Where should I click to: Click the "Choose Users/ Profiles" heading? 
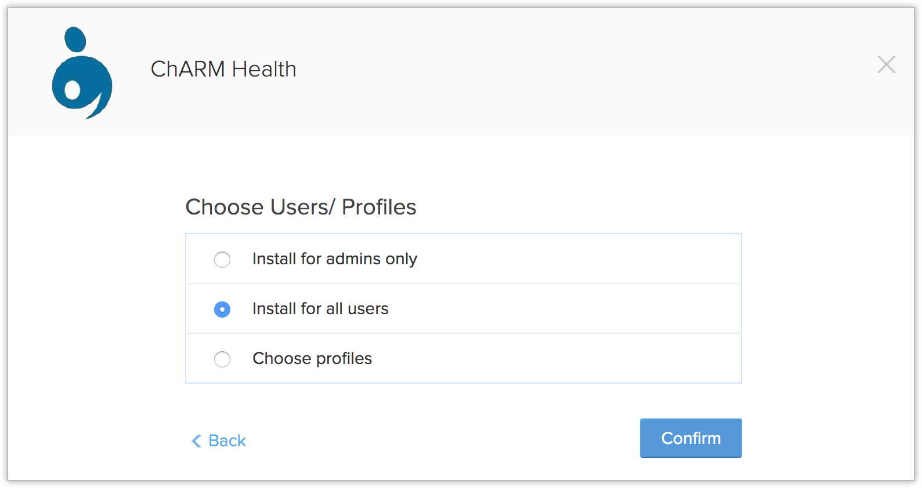coord(301,207)
